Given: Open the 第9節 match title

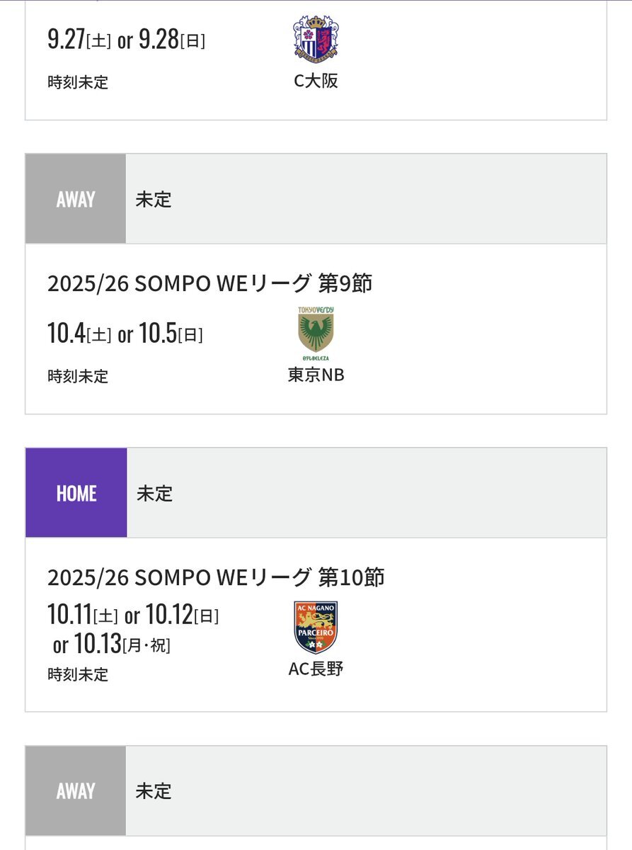Looking at the screenshot, I should click(209, 283).
